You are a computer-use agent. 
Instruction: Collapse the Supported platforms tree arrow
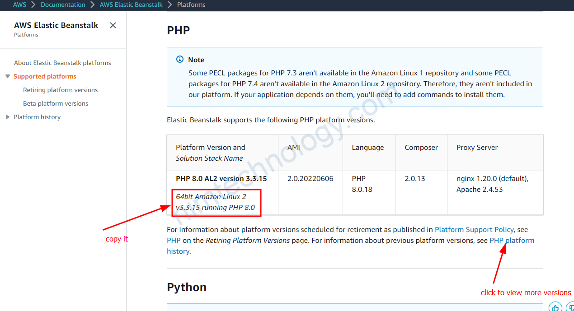[8, 76]
